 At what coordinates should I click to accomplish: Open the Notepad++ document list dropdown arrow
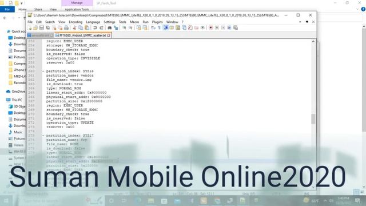tap(307, 22)
